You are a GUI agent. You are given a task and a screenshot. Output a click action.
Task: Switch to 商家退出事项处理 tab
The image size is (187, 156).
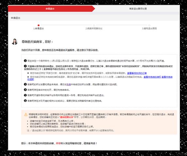(138, 9)
